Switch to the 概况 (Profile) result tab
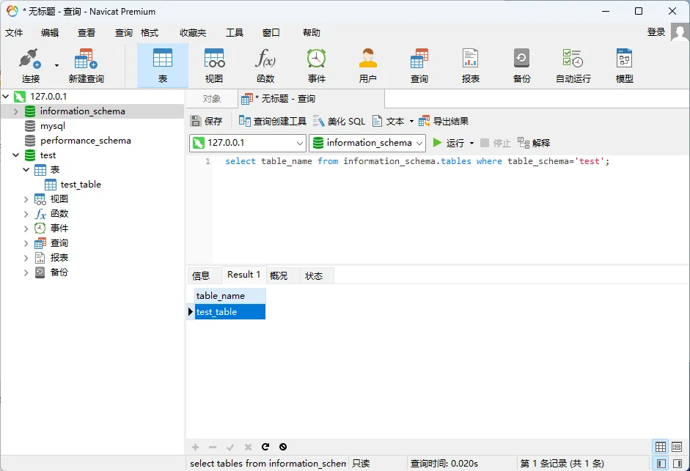Viewport: 690px width, 471px height. (x=279, y=275)
